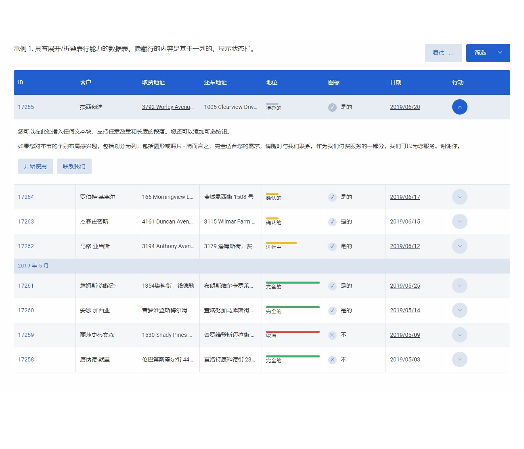Click the 联系我们 button
This screenshot has width=524, height=449.
click(x=74, y=166)
